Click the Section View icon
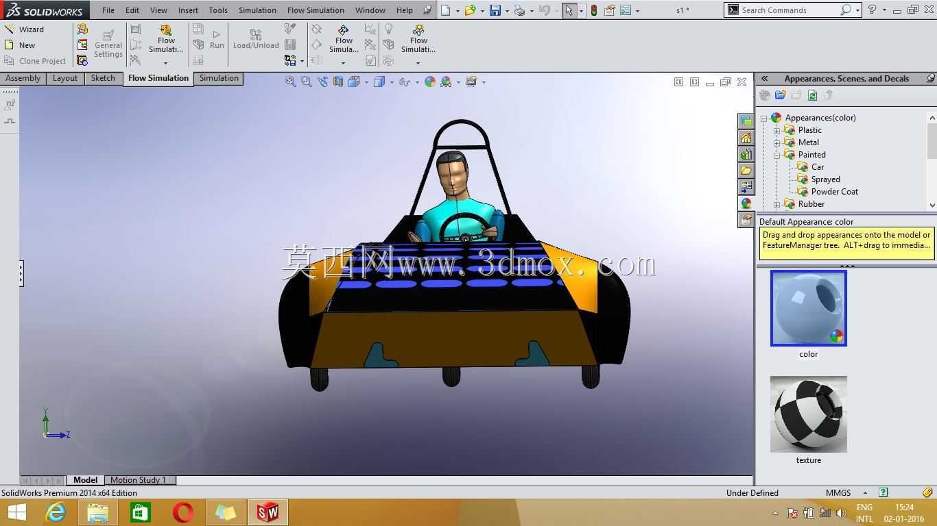937x526 pixels. 338,82
